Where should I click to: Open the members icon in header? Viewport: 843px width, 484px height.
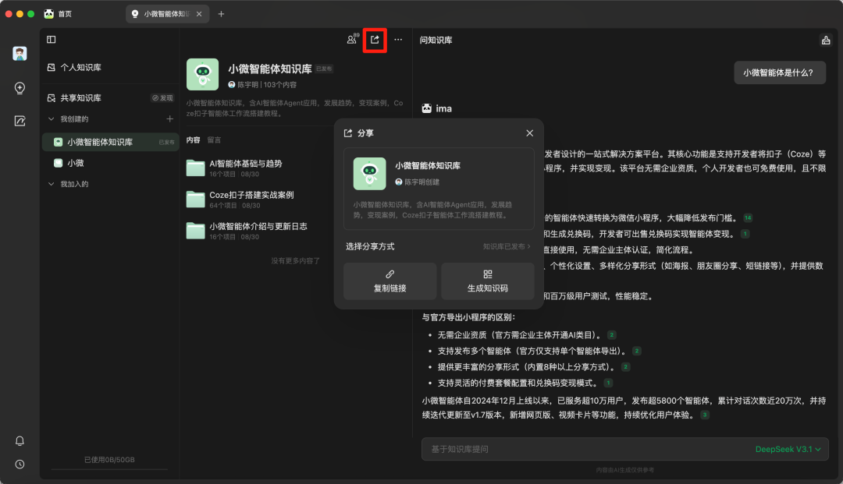point(352,40)
